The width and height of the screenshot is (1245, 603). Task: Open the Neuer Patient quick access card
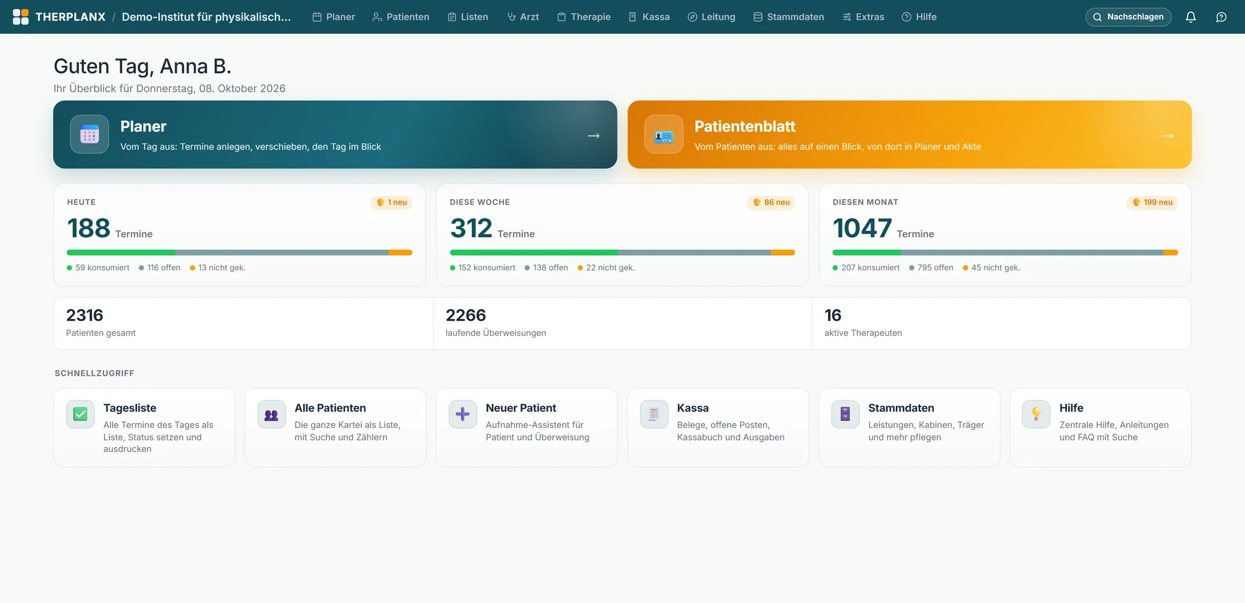(527, 427)
